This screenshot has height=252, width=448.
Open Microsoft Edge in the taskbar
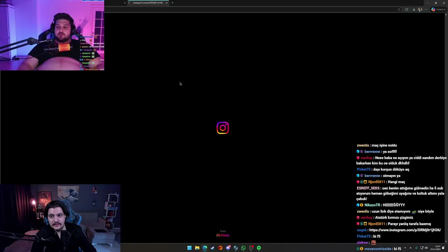click(x=205, y=248)
